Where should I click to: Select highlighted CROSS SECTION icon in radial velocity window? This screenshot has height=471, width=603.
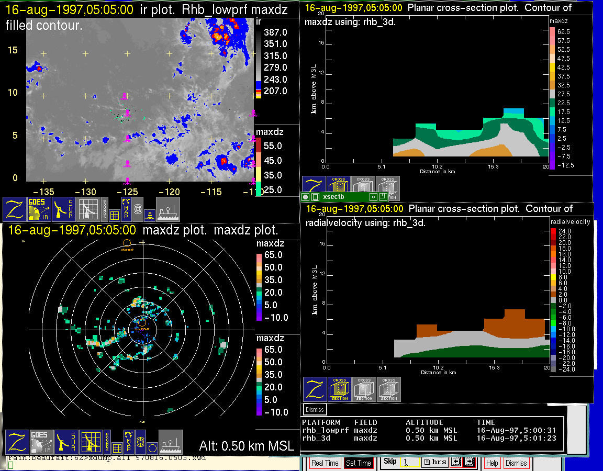[x=340, y=390]
